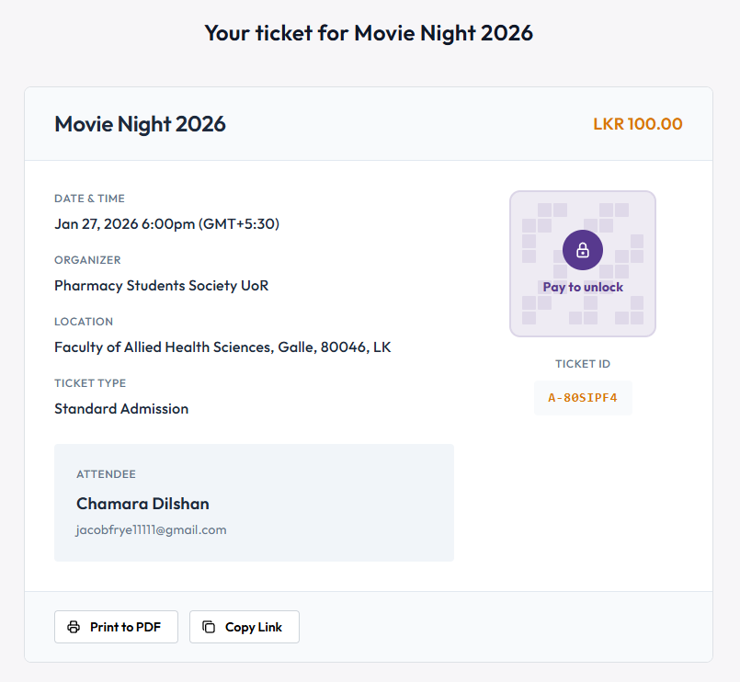Click the lock icon on QR code
This screenshot has width=740, height=682.
tap(582, 250)
